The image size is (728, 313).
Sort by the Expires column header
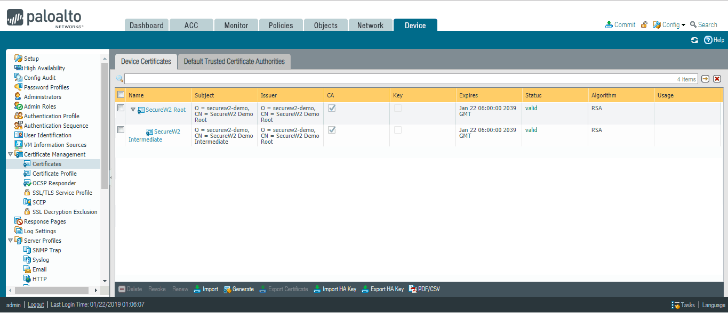click(489, 95)
